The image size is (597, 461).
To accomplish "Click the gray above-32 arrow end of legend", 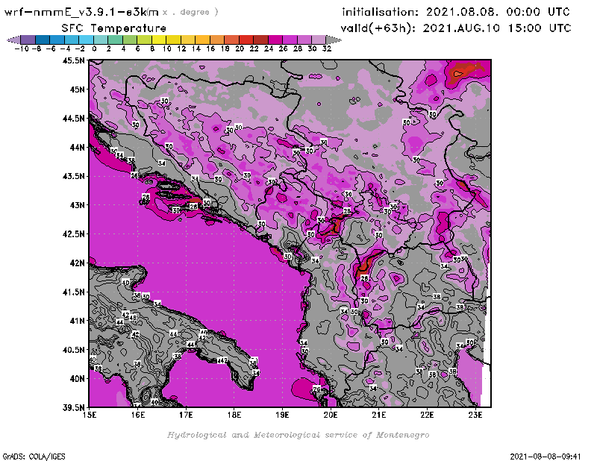I will coord(334,40).
